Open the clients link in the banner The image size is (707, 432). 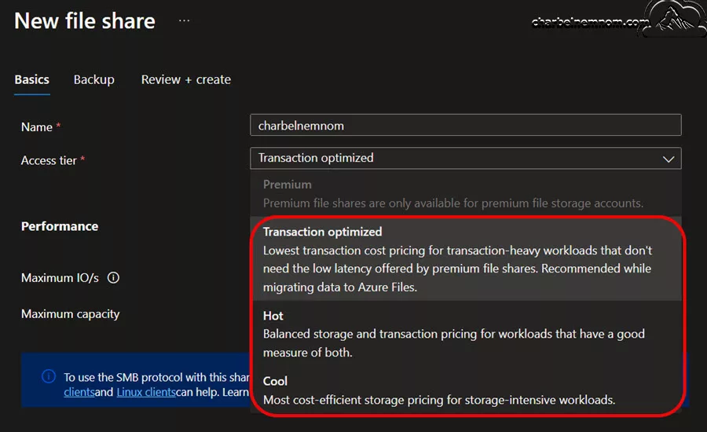tap(79, 392)
